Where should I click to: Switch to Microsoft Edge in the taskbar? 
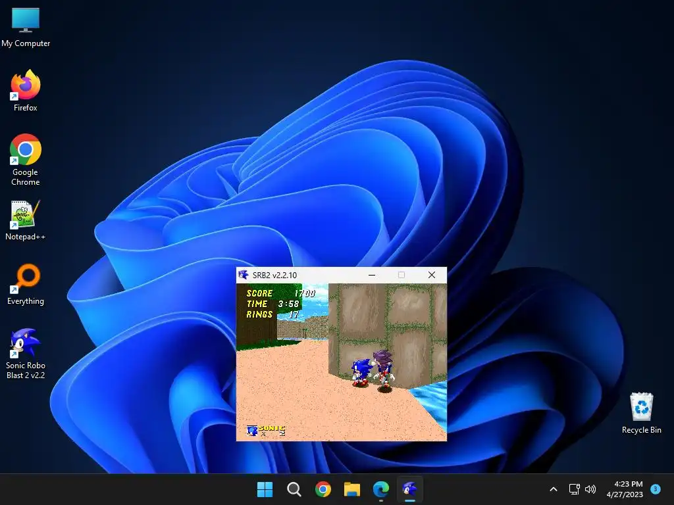(381, 489)
